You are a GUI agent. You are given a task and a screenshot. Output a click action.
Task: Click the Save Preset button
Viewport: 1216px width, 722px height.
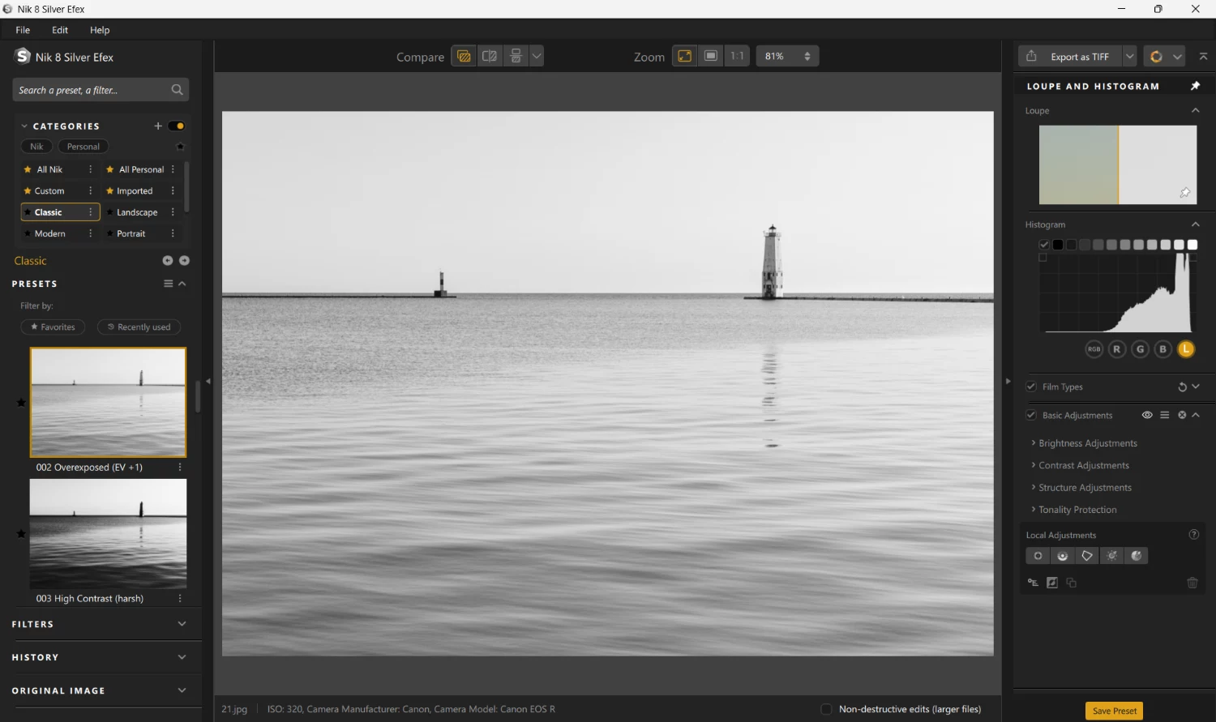[x=1114, y=710]
